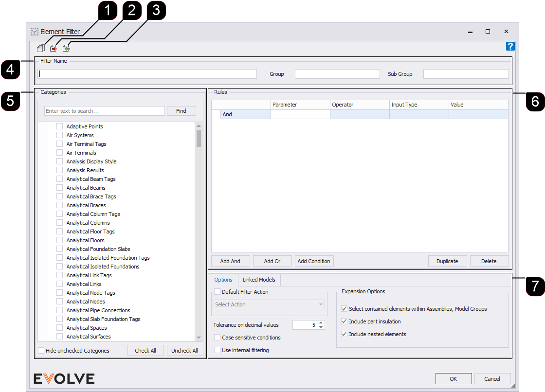Open the blue help question mark
This screenshot has width=545, height=392.
pyautogui.click(x=510, y=46)
